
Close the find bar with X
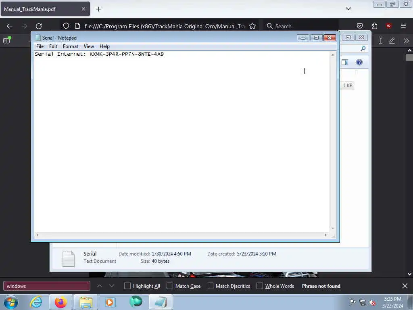[405, 286]
